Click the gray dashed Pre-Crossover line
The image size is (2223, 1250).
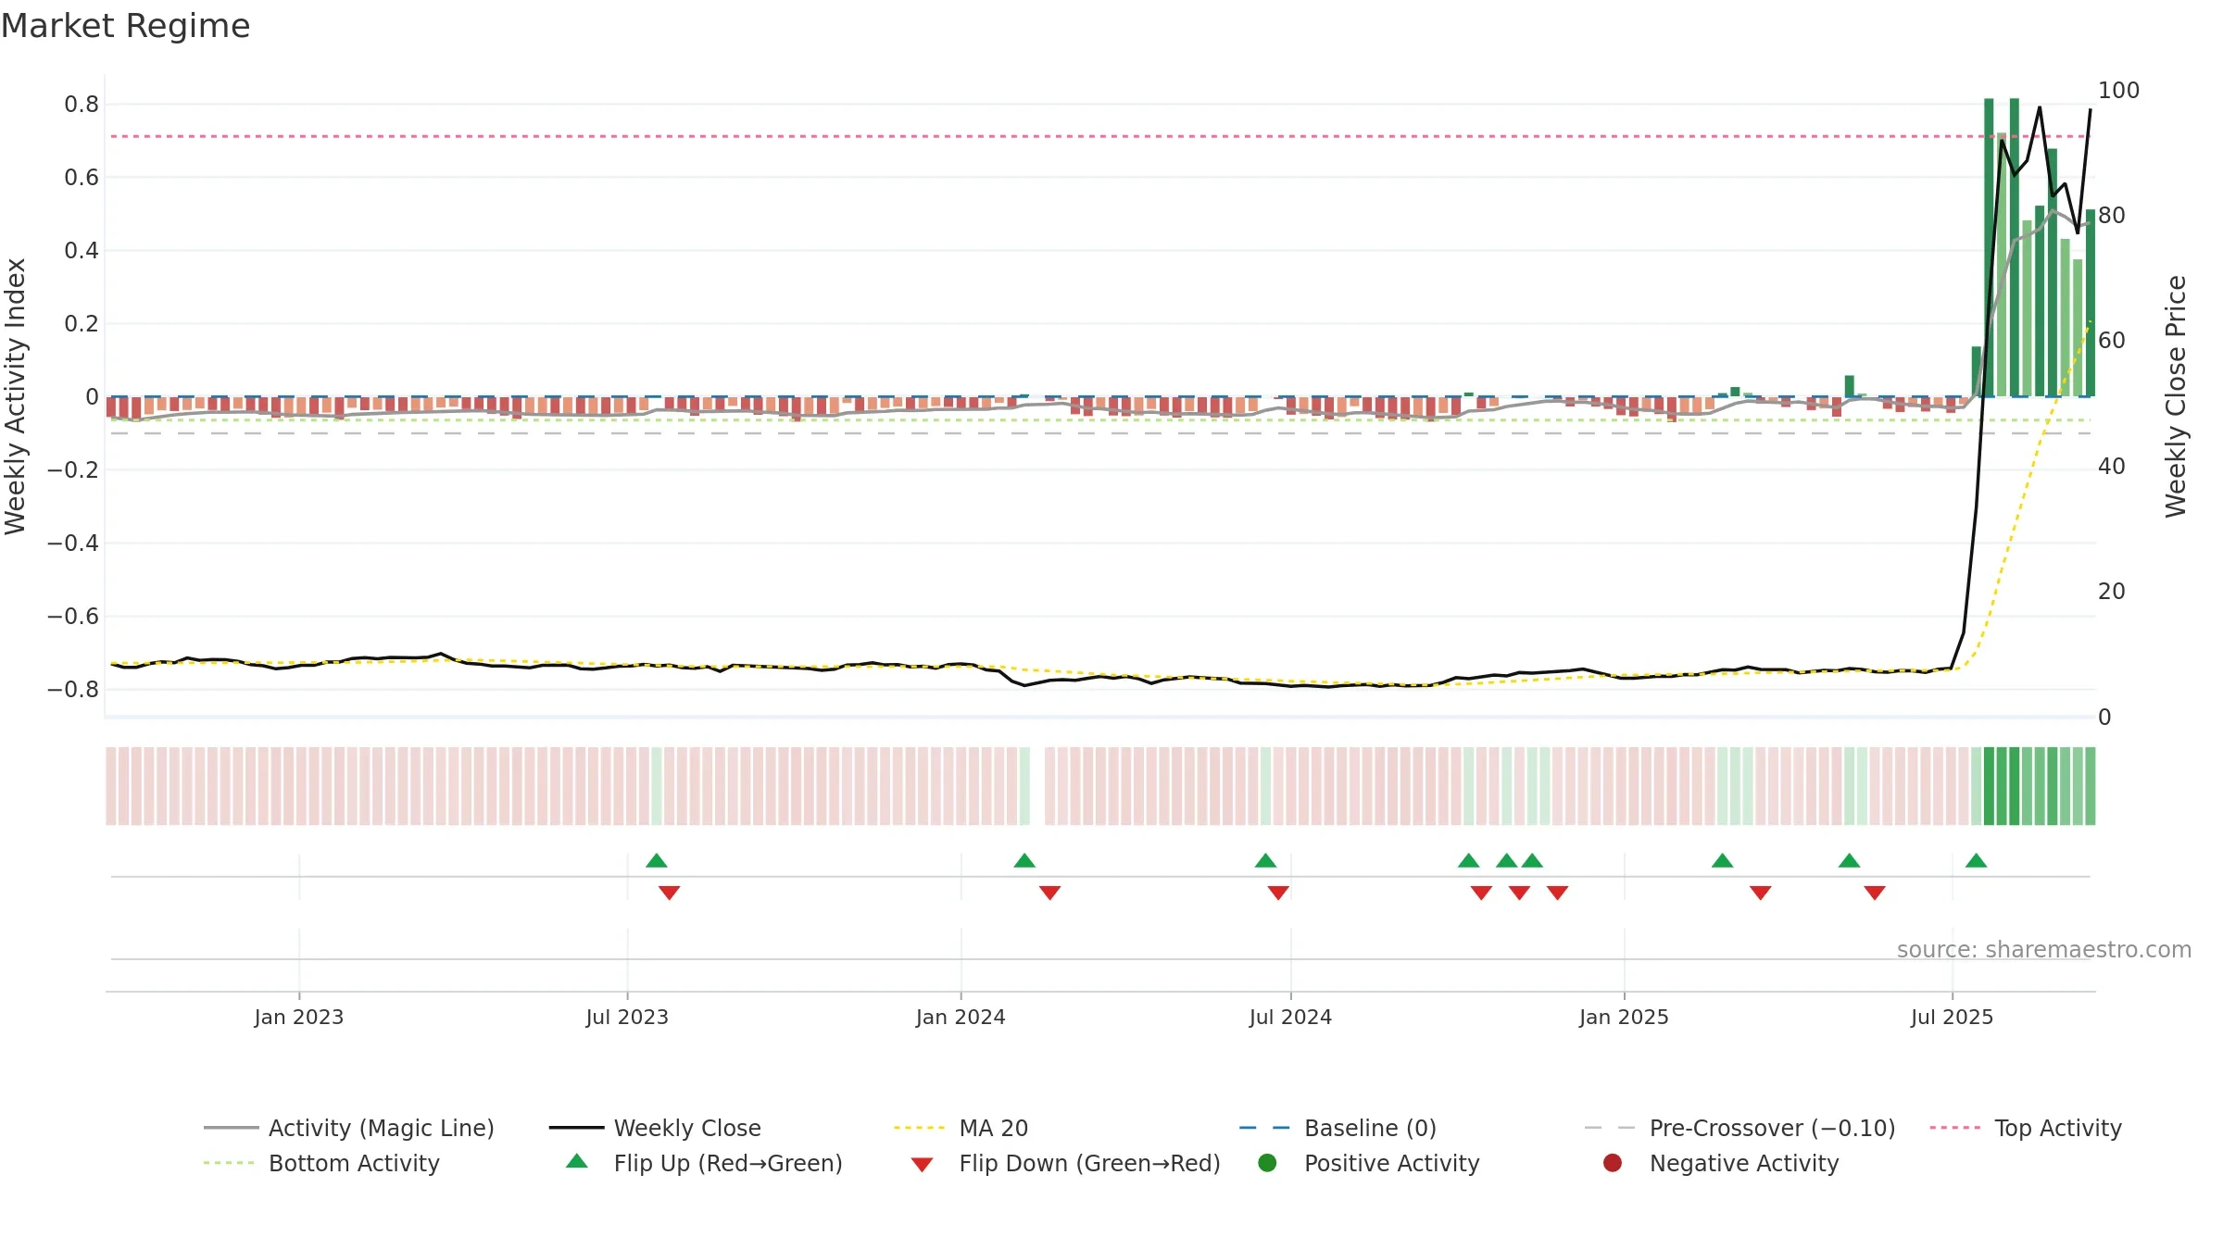click(1099, 433)
